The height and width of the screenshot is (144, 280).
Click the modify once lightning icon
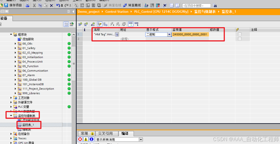[112, 24]
